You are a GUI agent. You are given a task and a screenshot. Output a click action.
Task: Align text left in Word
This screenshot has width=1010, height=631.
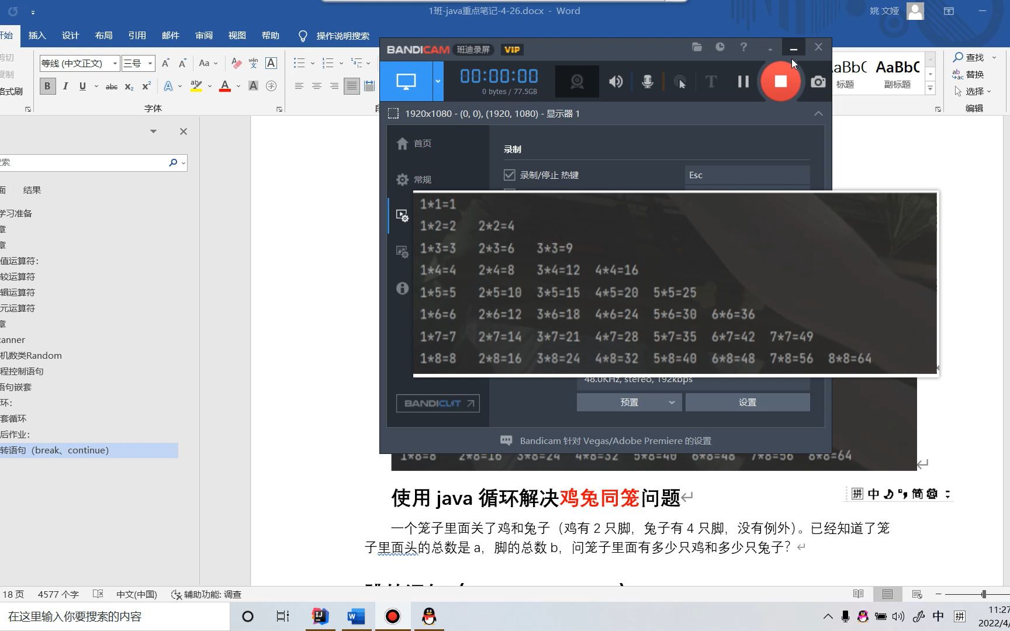point(299,86)
